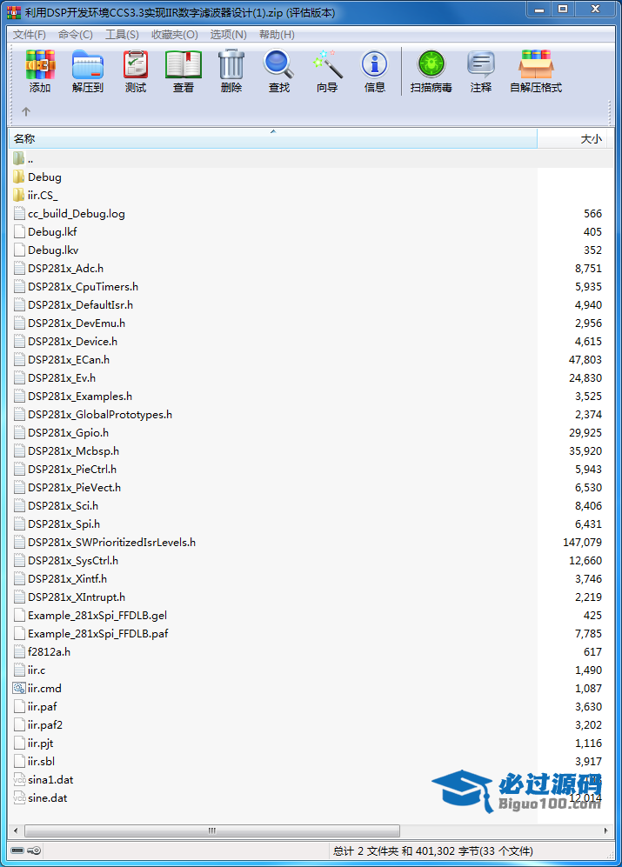622x867 pixels.
Task: Select DSP281x_Sci.h file
Action: (x=56, y=505)
